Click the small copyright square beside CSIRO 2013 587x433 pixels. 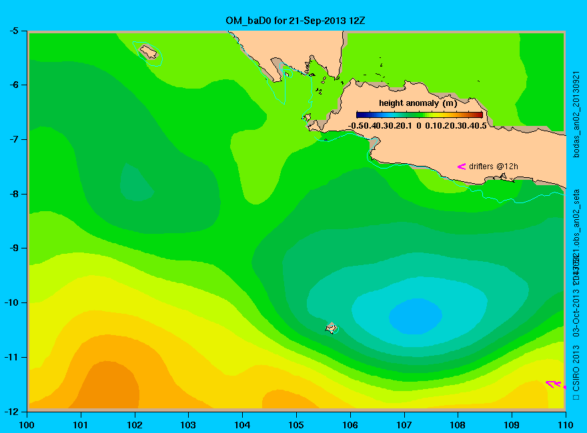click(576, 397)
